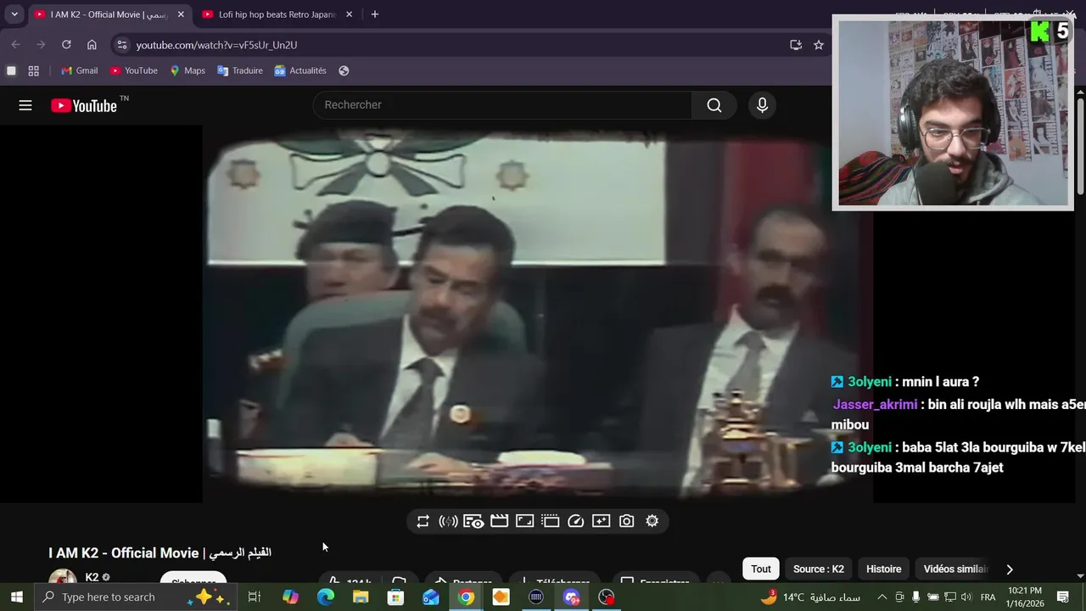Screen dimensions: 1086x611
Task: Open Google Chrome from the taskbar
Action: pyautogui.click(x=466, y=597)
